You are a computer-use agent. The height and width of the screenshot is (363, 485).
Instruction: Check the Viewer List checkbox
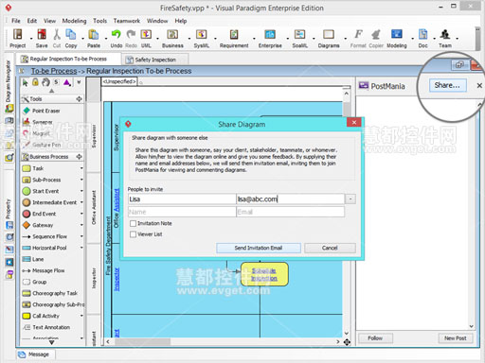click(134, 234)
